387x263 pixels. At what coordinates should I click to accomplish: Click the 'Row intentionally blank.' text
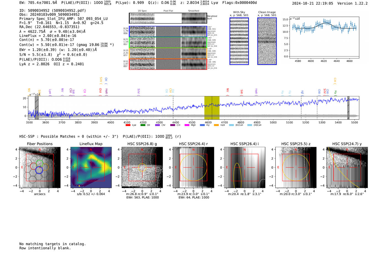click(45, 248)
